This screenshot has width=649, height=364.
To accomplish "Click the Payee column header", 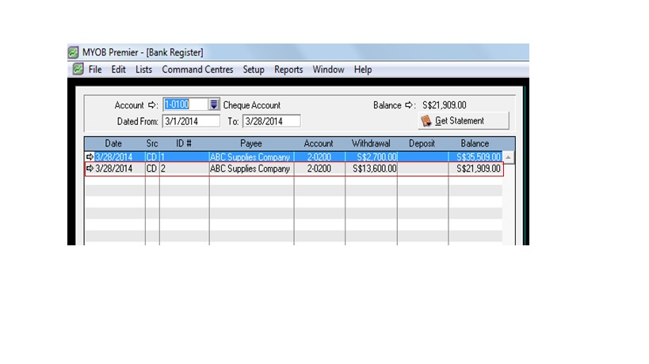I will click(251, 143).
